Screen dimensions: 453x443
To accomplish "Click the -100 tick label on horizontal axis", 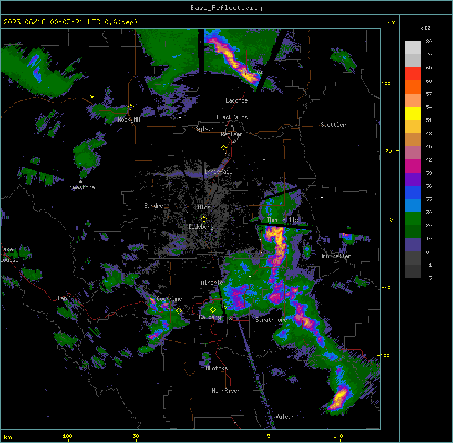I will [66, 436].
